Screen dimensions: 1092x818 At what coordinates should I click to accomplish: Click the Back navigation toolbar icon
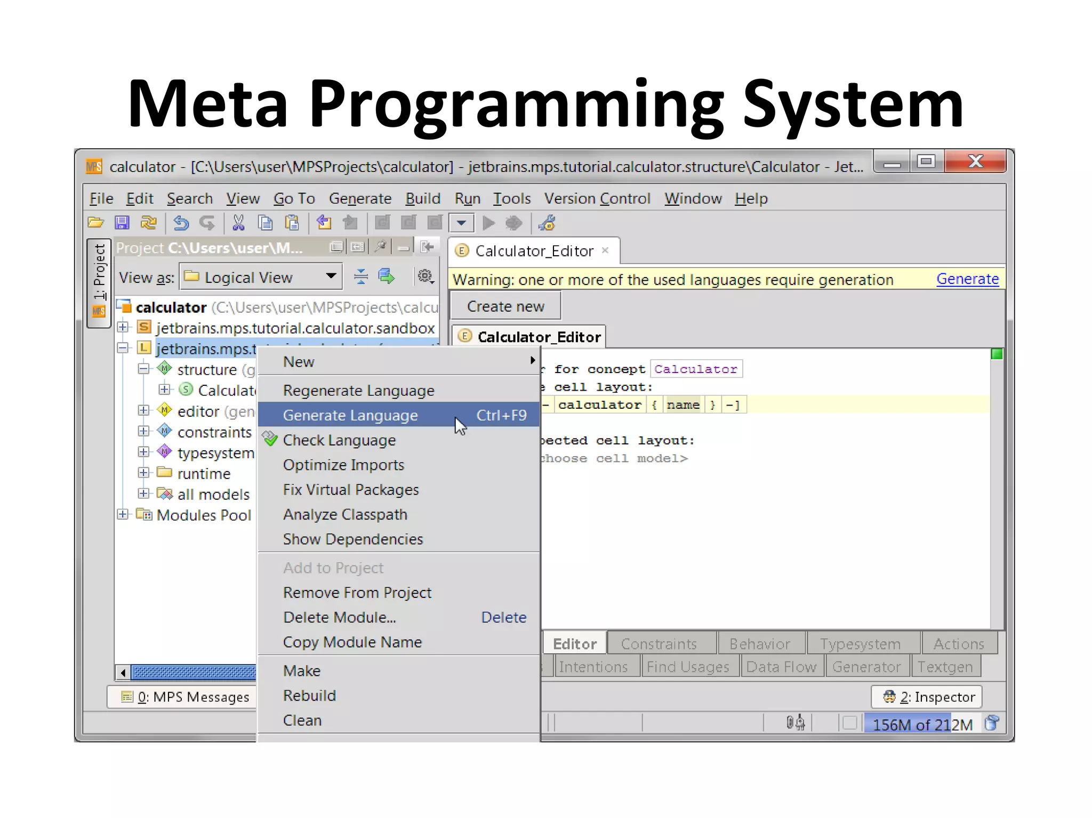click(324, 222)
